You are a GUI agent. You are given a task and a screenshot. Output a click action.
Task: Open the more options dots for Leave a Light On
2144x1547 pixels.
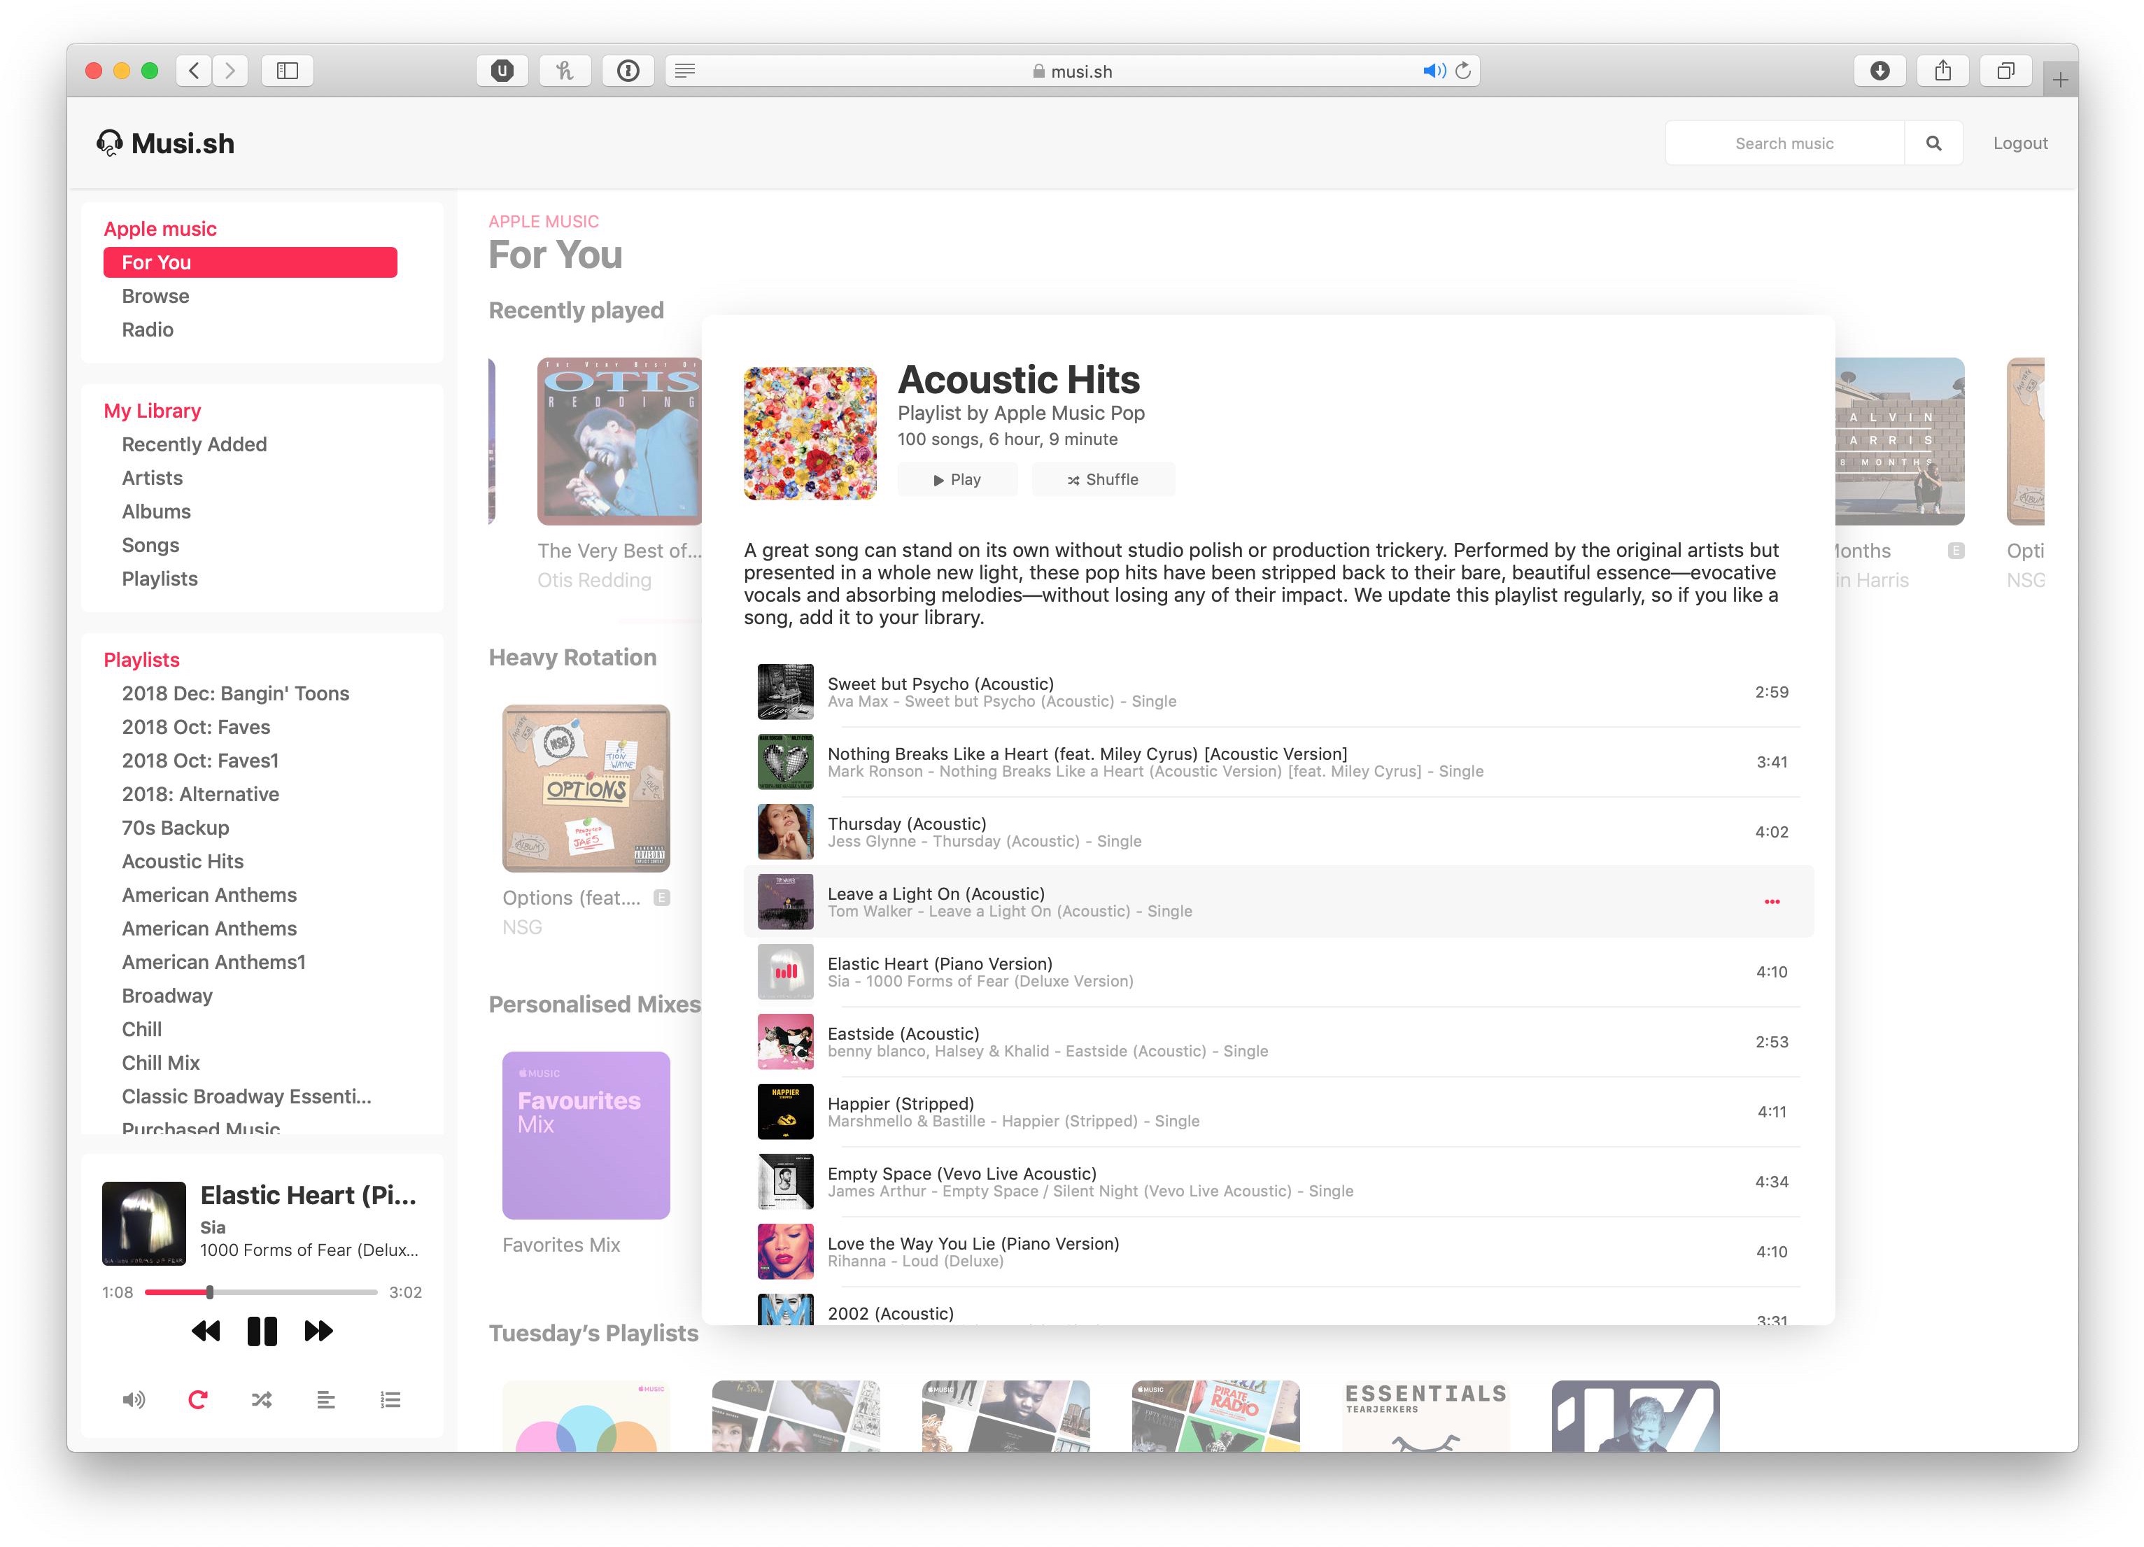click(x=1772, y=902)
